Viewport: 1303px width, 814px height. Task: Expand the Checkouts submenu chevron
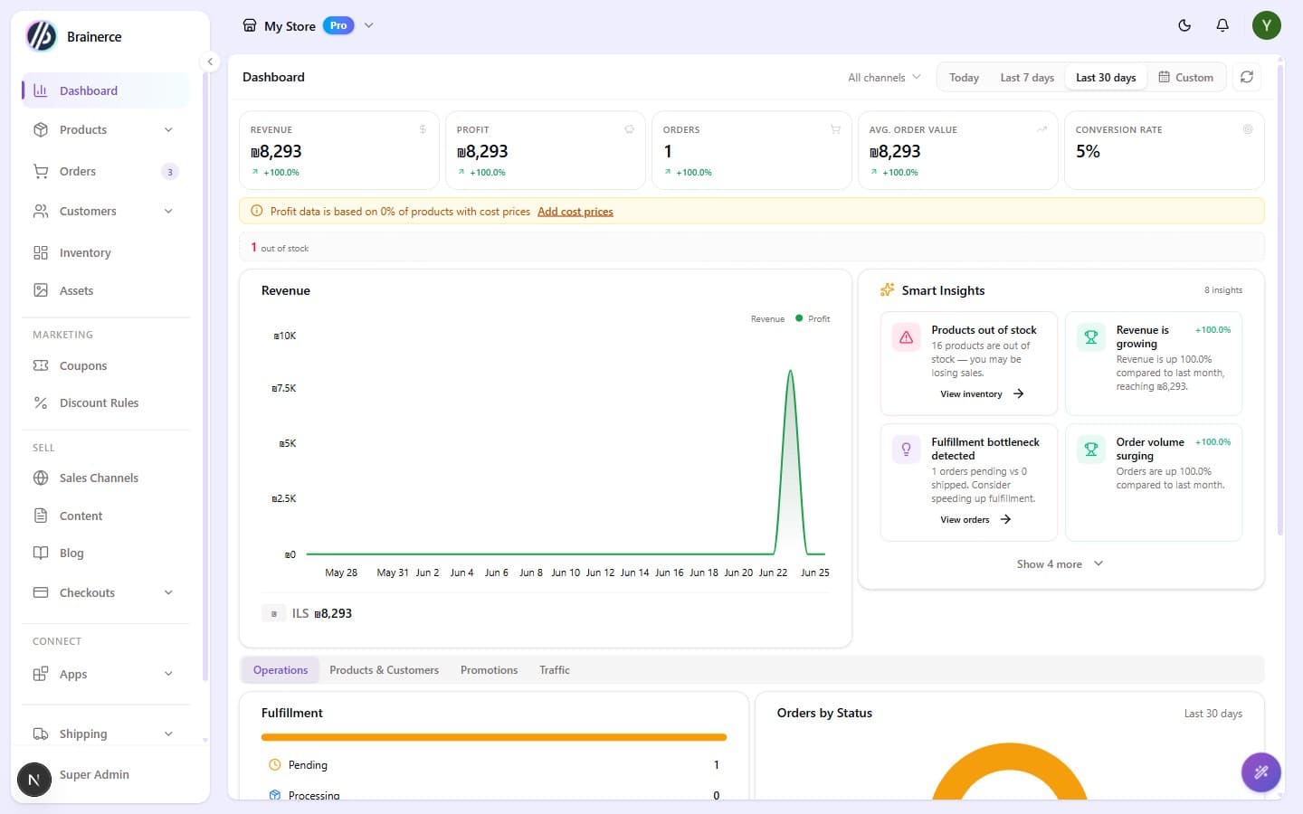(168, 592)
